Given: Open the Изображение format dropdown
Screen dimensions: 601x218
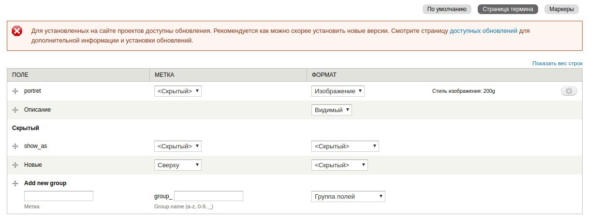Looking at the screenshot, I should tap(337, 91).
